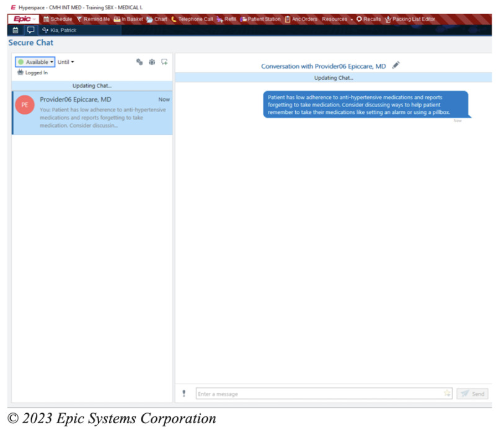Screen dimensions: 496x430
Task: Click the new conversation icon
Action: (x=164, y=62)
